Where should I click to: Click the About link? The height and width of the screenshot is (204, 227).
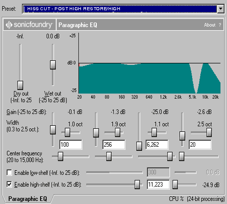coord(210,25)
